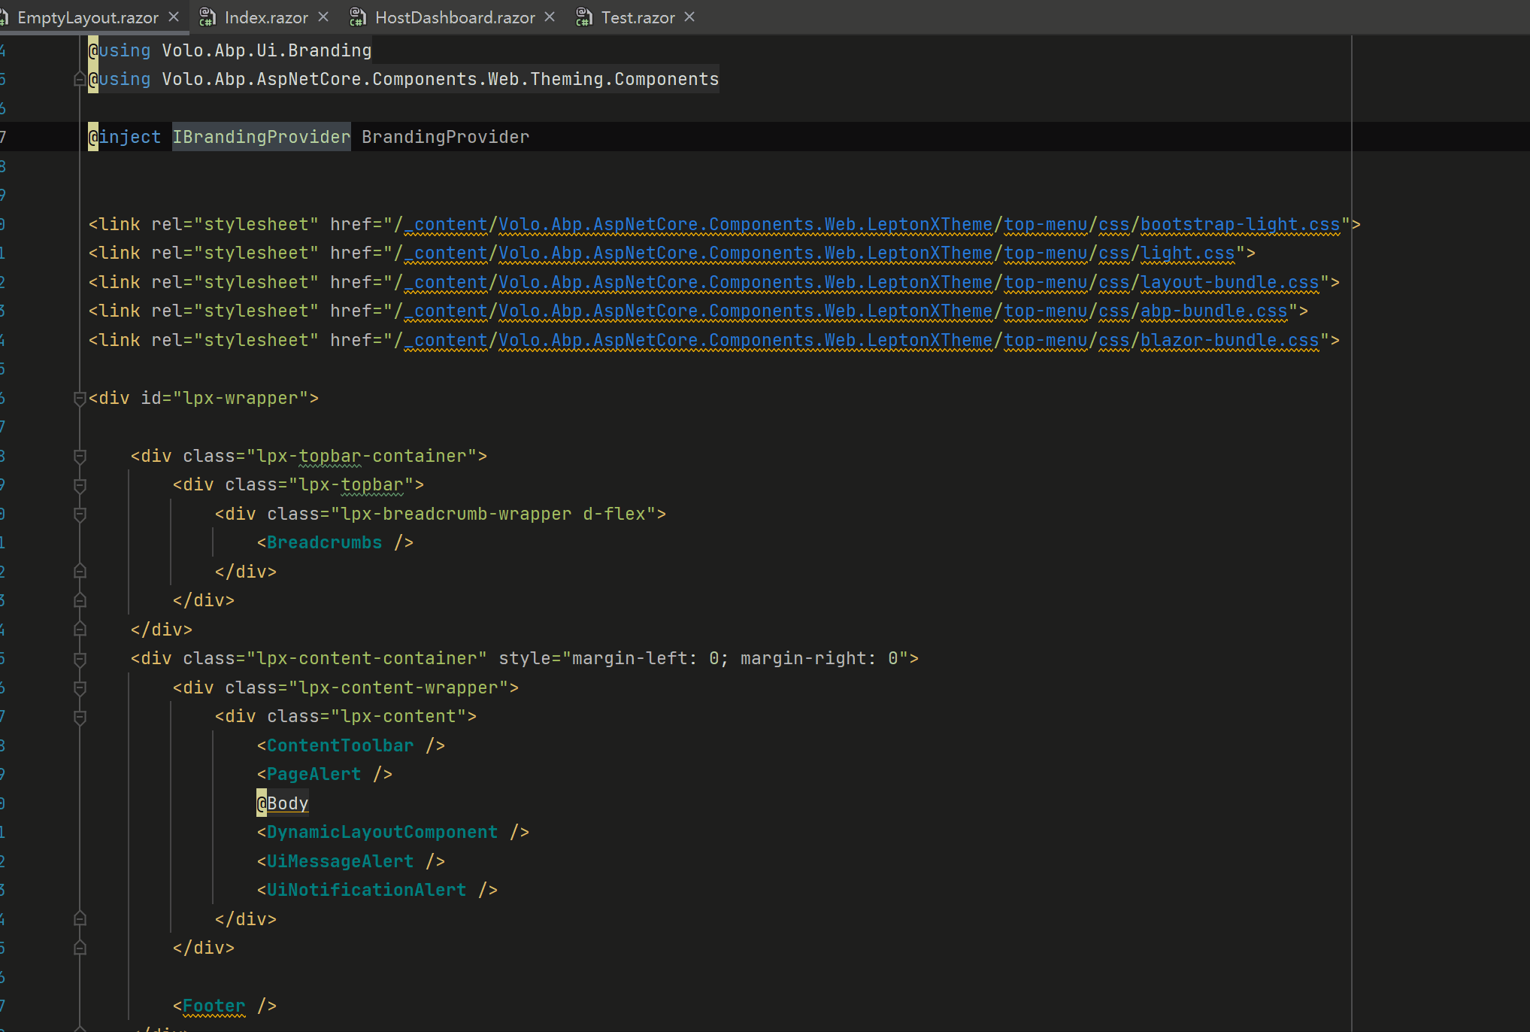Click the Test.razor file icon
Screen dimensions: 1530x1032
[x=583, y=17]
